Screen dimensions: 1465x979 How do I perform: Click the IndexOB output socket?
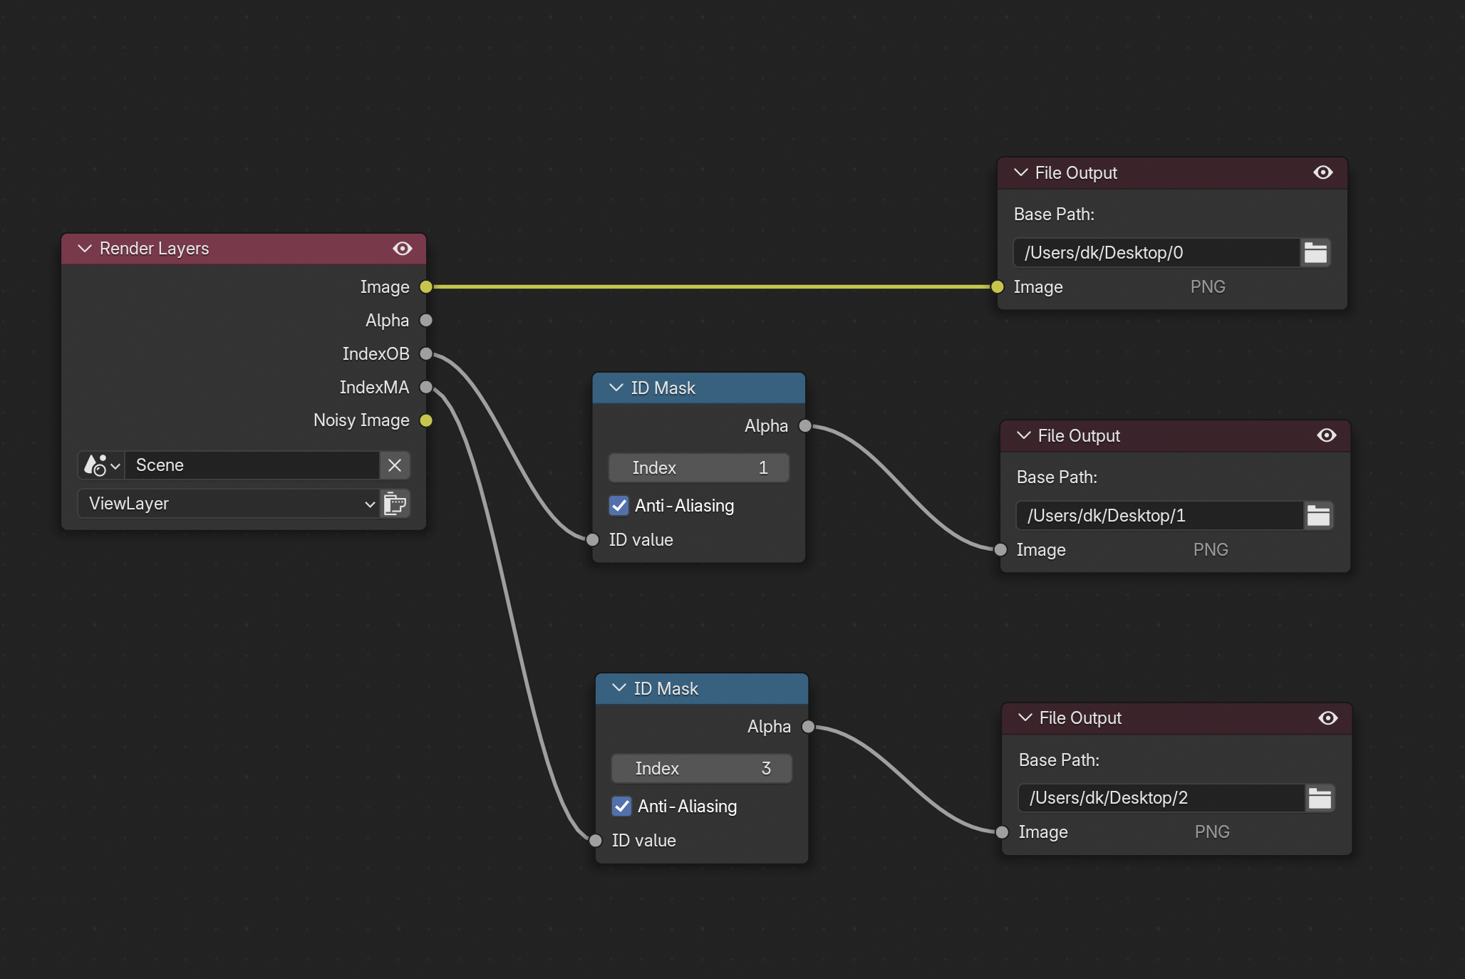coord(426,354)
